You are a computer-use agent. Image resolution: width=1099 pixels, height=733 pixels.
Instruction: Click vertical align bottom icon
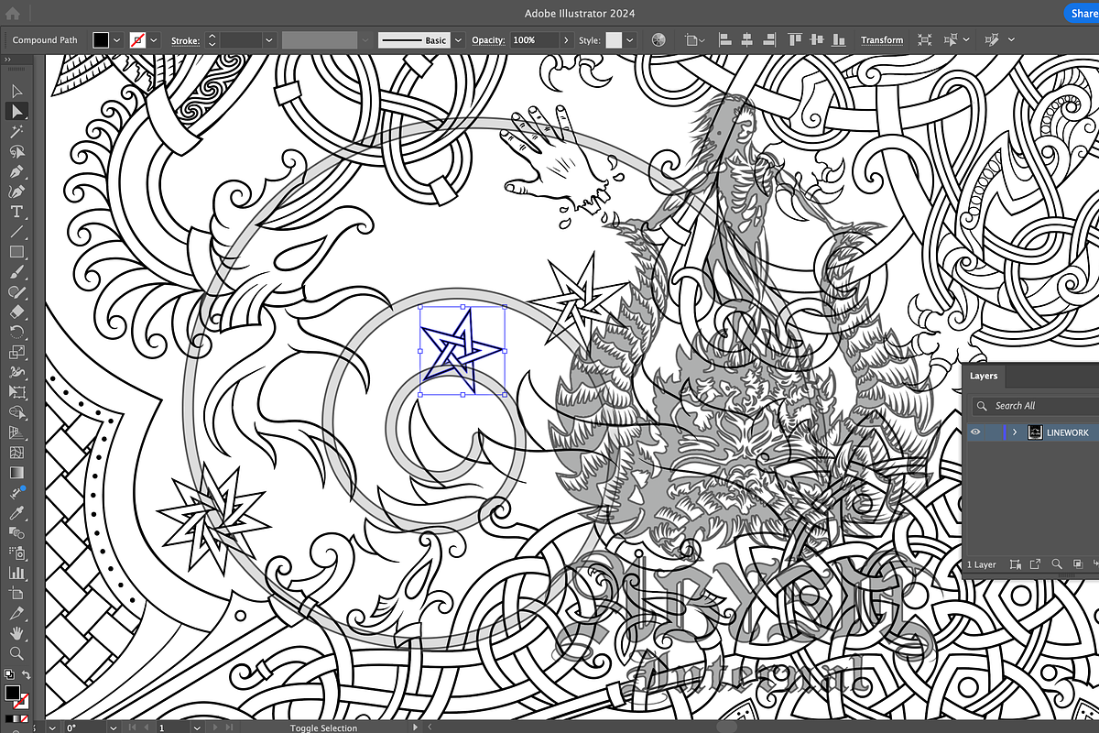click(x=837, y=40)
